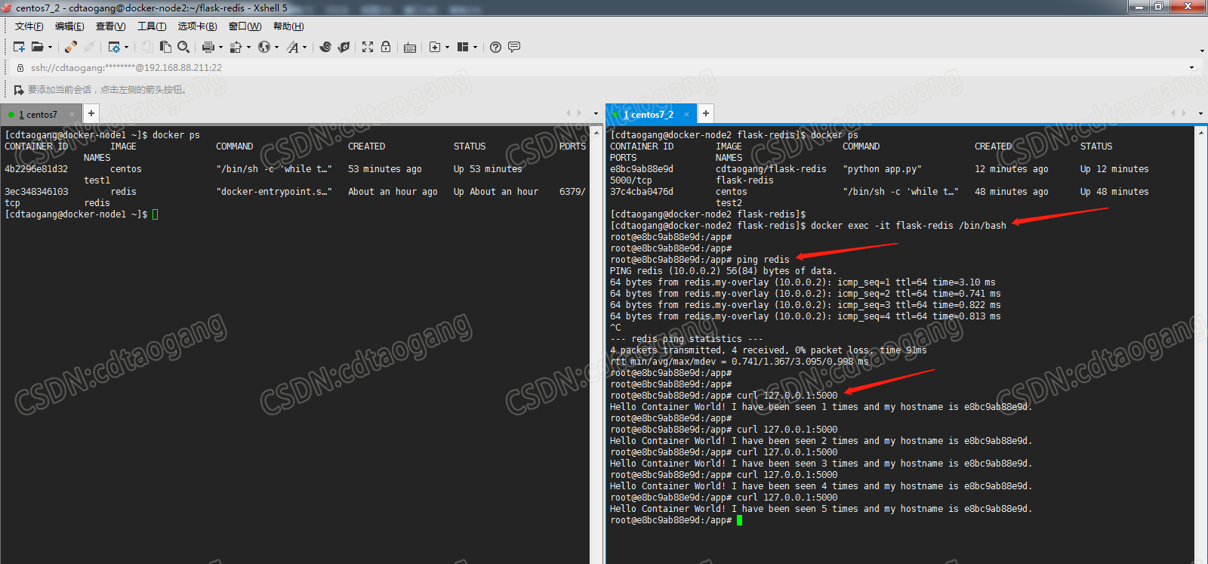Click the 'docker exec -it flask-redis /bin/bash' text

pyautogui.click(x=908, y=226)
